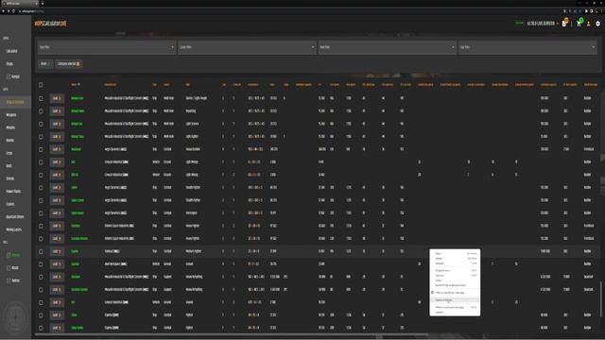The height and width of the screenshot is (340, 605).
Task: Open the Career filter dropdown
Action: [x=247, y=47]
